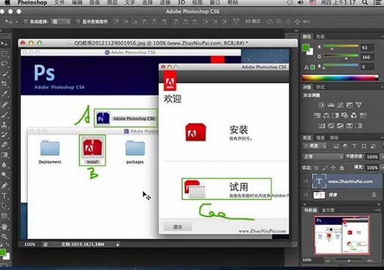The image size is (384, 270).
Task: Click the foreground color swatch in Color panel
Action: click(x=305, y=48)
